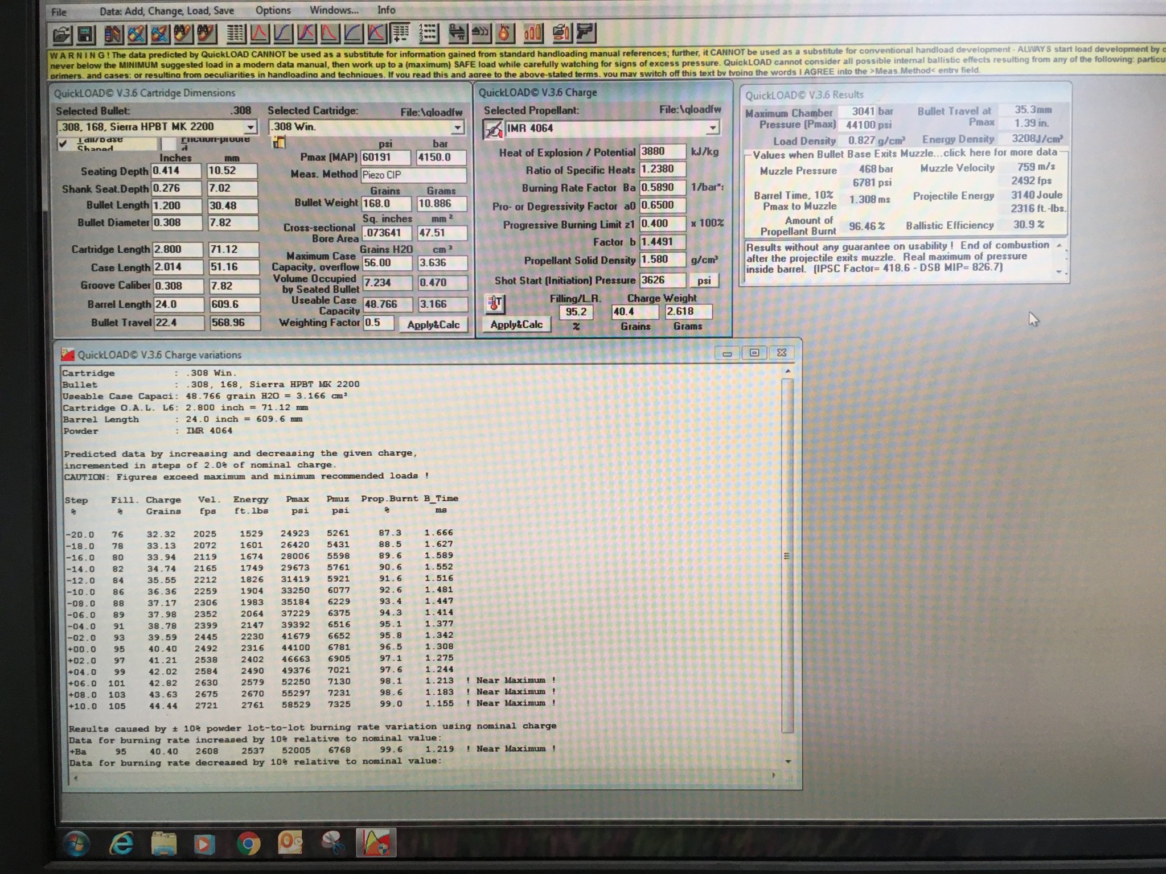
Task: Expand the Selected Cartridge .308 Win. dropdown
Action: point(457,127)
